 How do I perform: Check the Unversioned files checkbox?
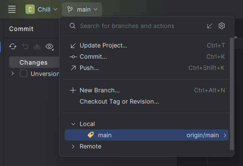pos(24,74)
